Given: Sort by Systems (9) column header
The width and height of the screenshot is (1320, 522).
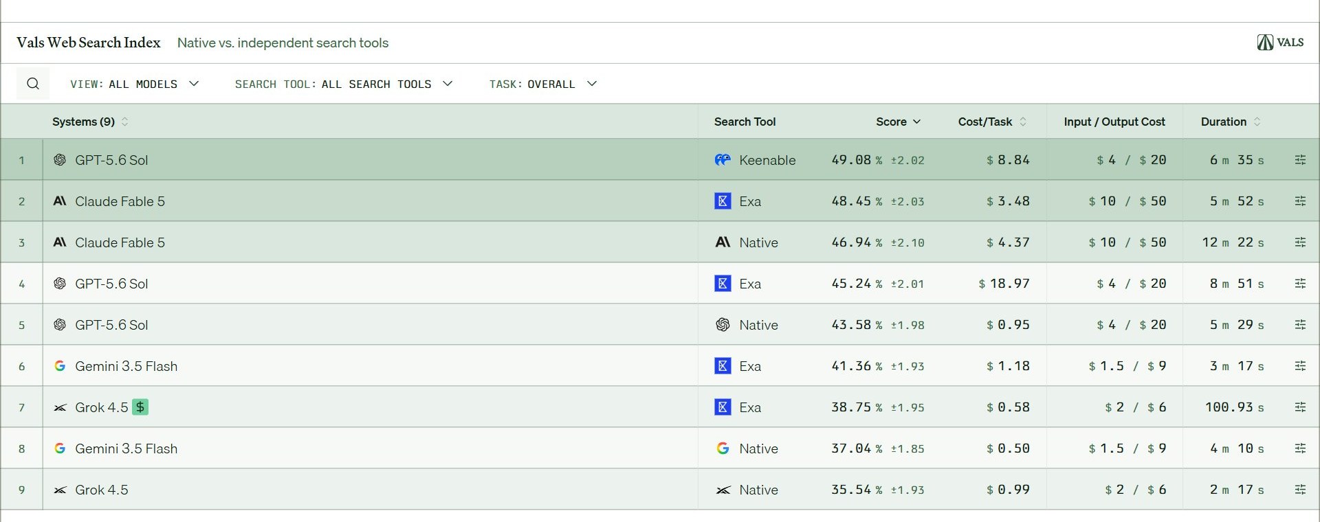Looking at the screenshot, I should [90, 122].
